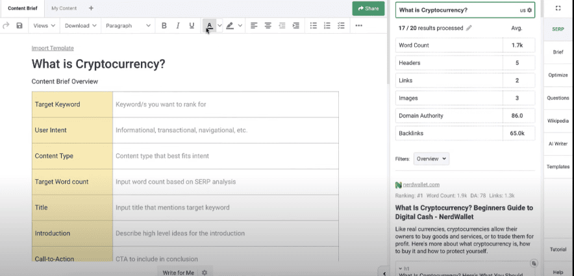Apply italic formatting
This screenshot has height=276, width=574.
177,26
